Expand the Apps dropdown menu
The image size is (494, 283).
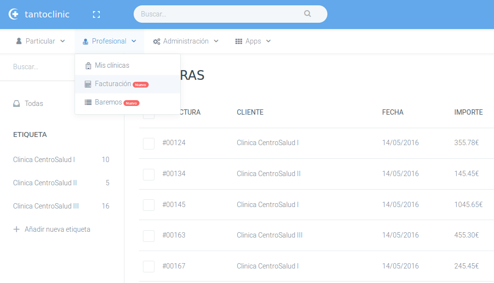point(253,41)
